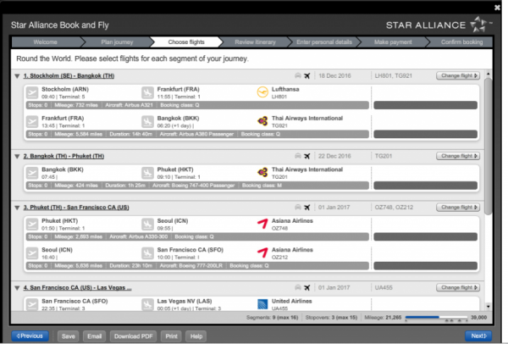This screenshot has height=344, width=508.
Task: Open the Make payment step
Action: click(x=393, y=42)
